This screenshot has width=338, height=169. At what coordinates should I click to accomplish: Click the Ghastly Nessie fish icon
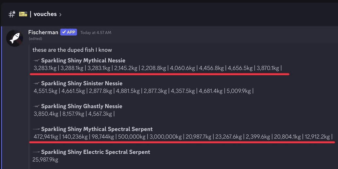[x=36, y=106]
